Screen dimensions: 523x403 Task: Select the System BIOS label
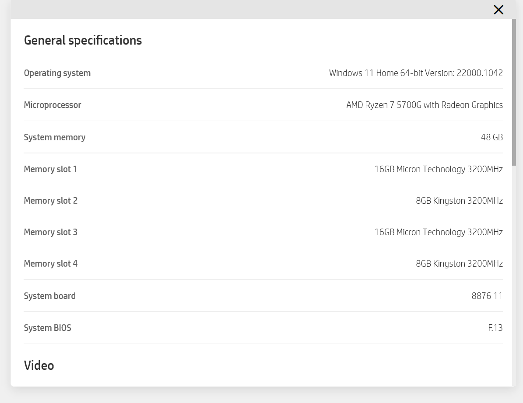point(47,328)
